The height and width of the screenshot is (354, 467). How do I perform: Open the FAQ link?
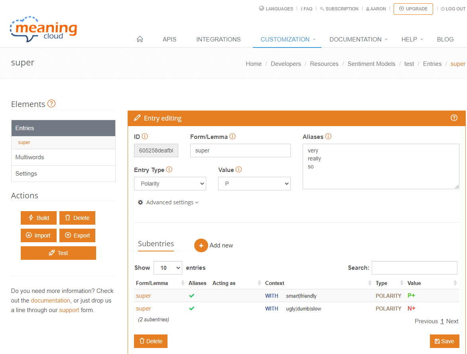coord(306,9)
